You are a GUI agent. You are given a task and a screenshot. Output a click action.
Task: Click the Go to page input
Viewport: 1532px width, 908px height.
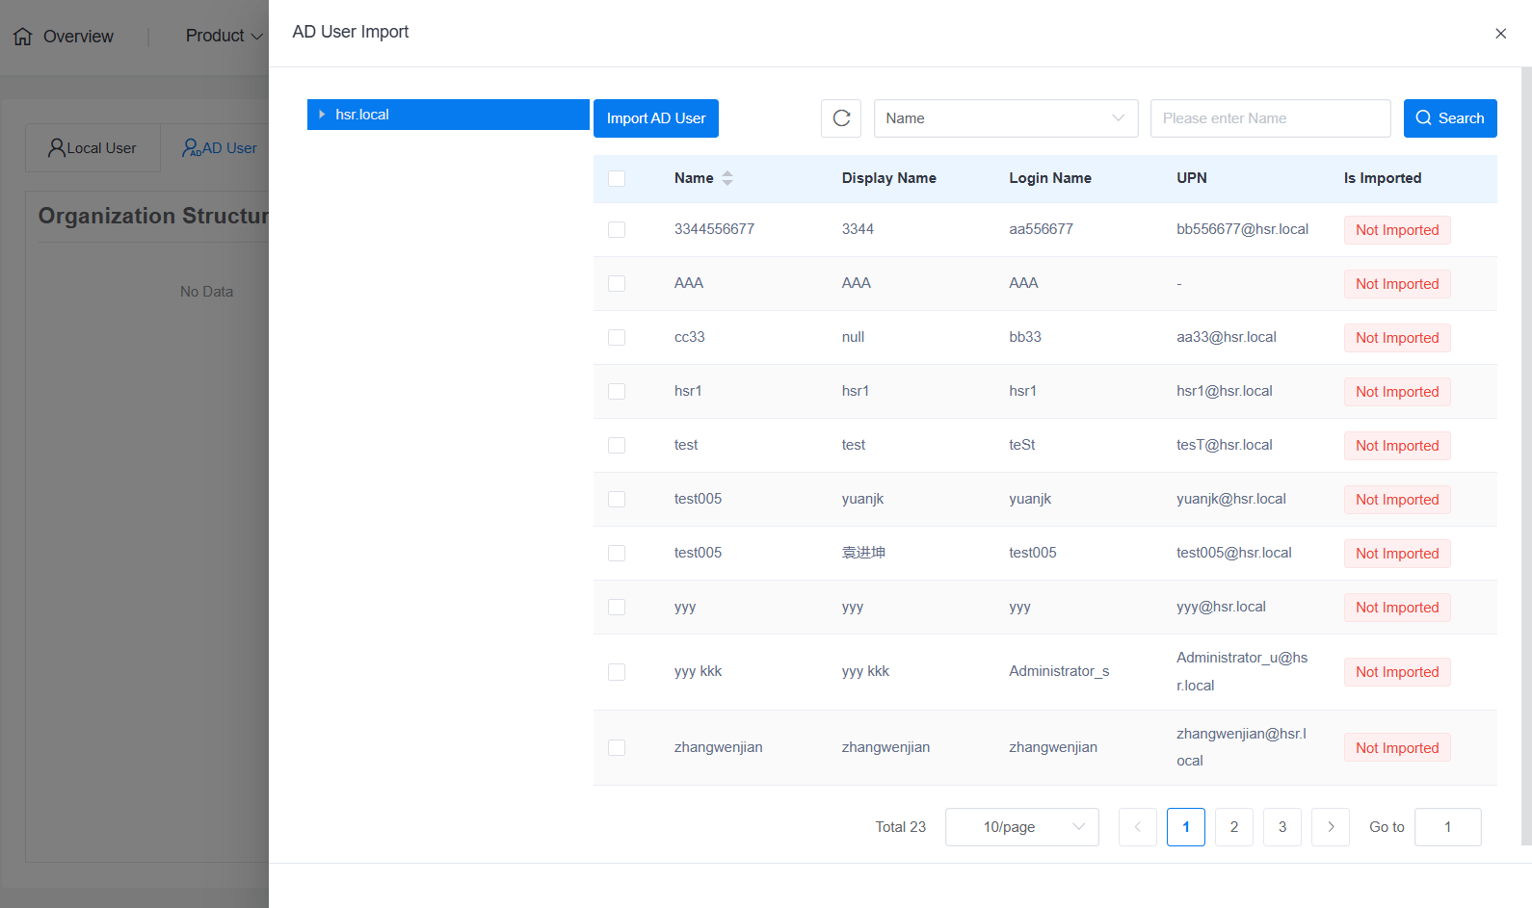pos(1446,827)
